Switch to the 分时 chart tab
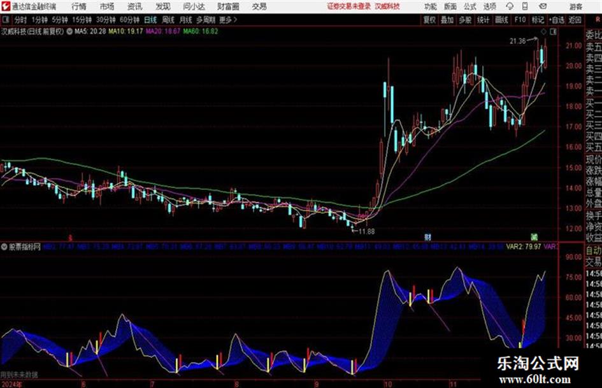Image resolution: width=602 pixels, height=388 pixels. click(21, 20)
